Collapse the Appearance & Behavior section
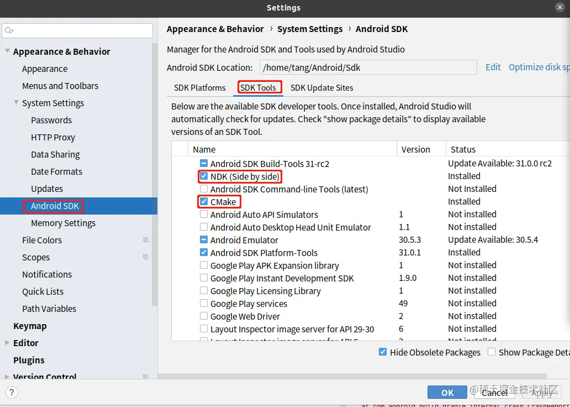 pos(8,51)
